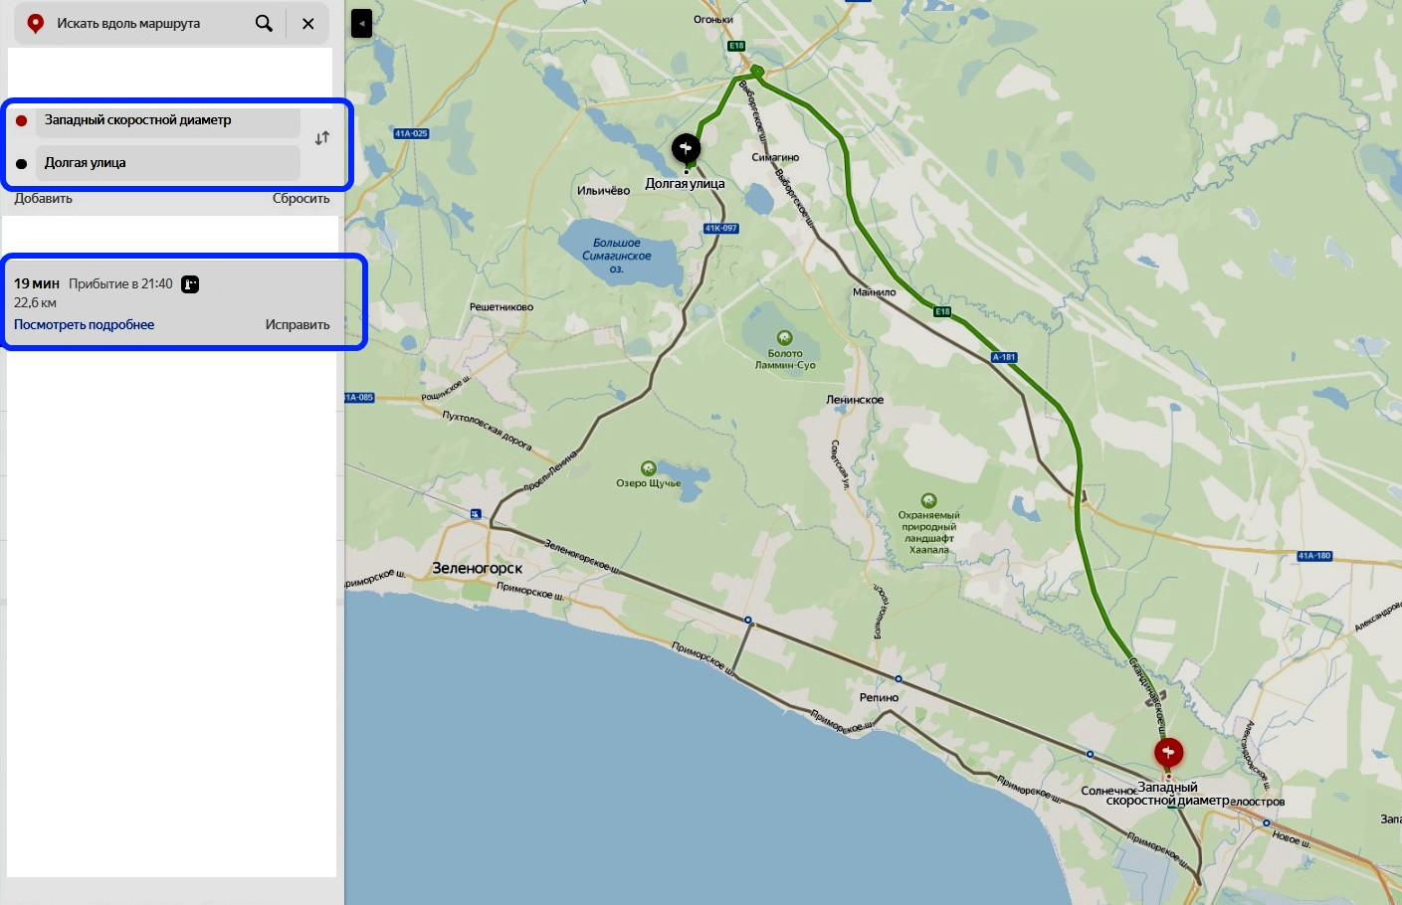This screenshot has height=905, width=1402.
Task: Swap the route start and destination points
Action: (321, 138)
